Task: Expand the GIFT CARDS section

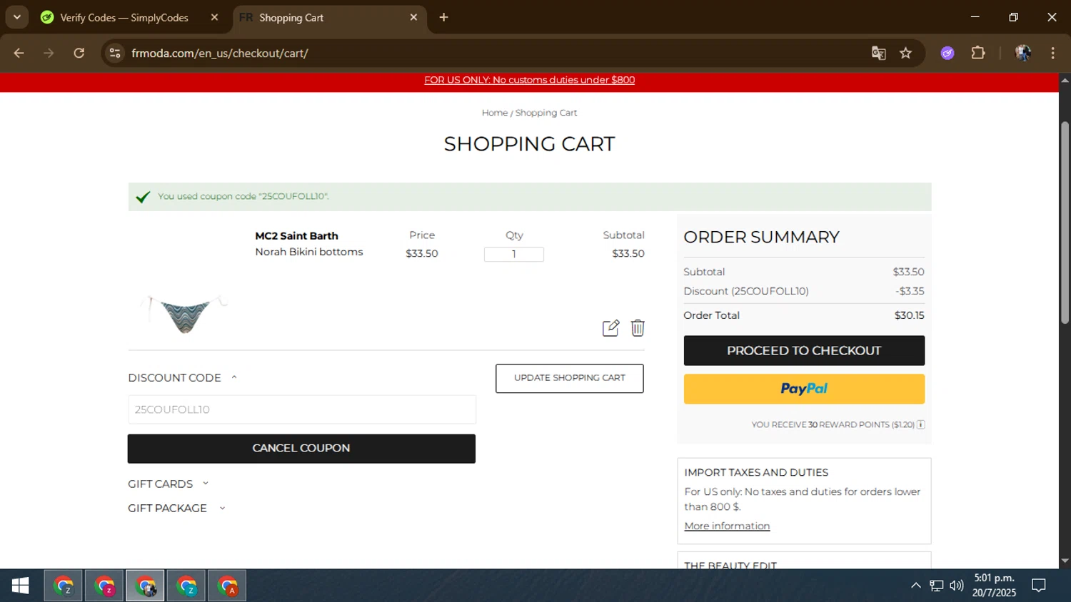Action: (x=168, y=484)
